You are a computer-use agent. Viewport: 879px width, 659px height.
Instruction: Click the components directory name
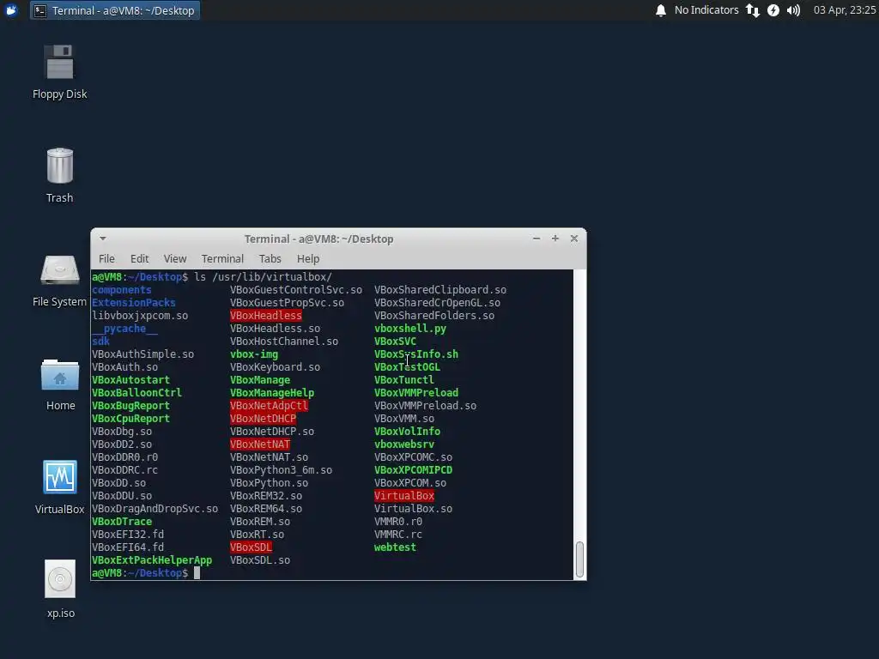[122, 290]
